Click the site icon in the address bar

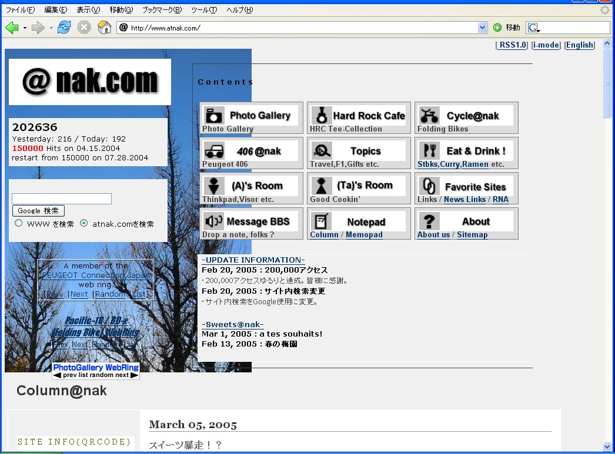click(x=123, y=28)
